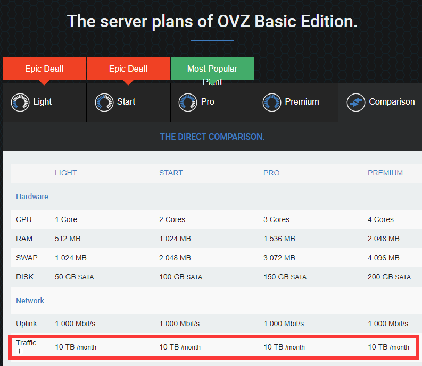Screen dimensions: 422x366
Task: Click the gauge icon beside Pro
Action: [188, 102]
